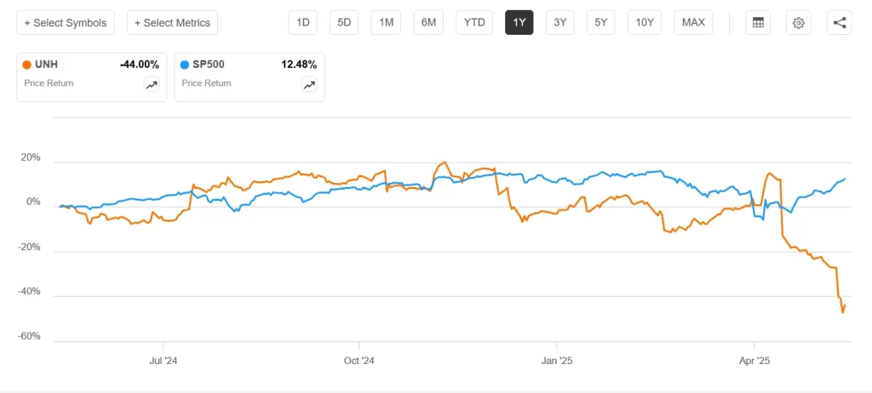Screen dimensions: 872x393
Task: Select the 1M time range
Action: (386, 23)
